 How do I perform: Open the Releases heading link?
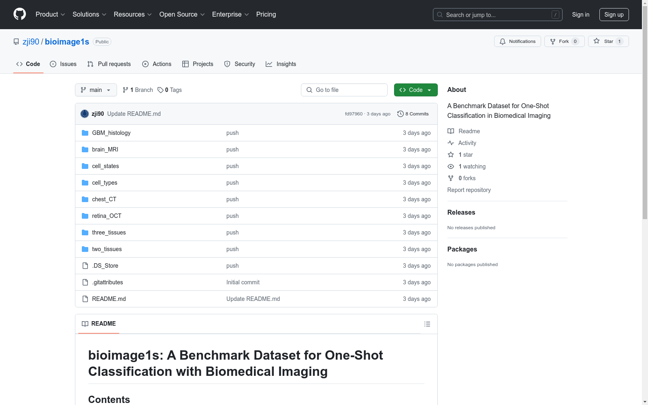pyautogui.click(x=461, y=212)
